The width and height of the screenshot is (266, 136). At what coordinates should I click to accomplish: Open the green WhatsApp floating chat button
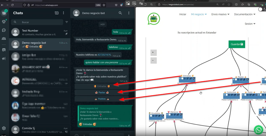point(258,130)
